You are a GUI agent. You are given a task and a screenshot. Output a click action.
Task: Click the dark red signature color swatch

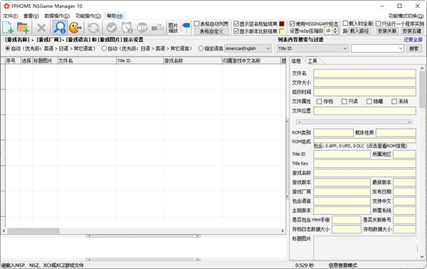(x=282, y=24)
